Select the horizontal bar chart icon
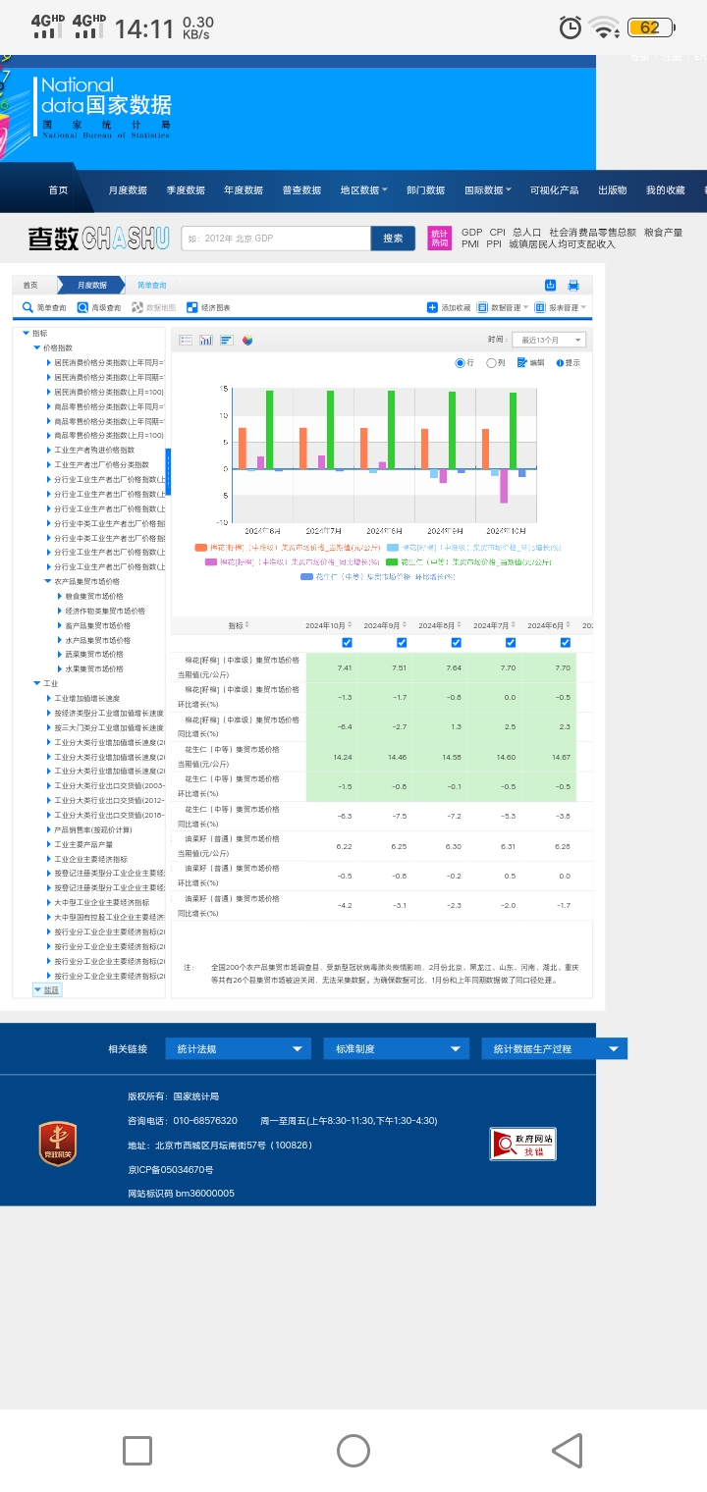The height and width of the screenshot is (1492, 707). coord(226,340)
